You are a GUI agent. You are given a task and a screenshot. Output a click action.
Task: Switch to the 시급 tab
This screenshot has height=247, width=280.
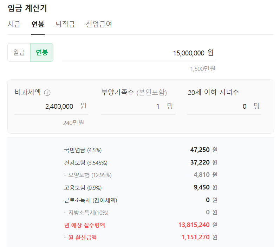click(14, 24)
